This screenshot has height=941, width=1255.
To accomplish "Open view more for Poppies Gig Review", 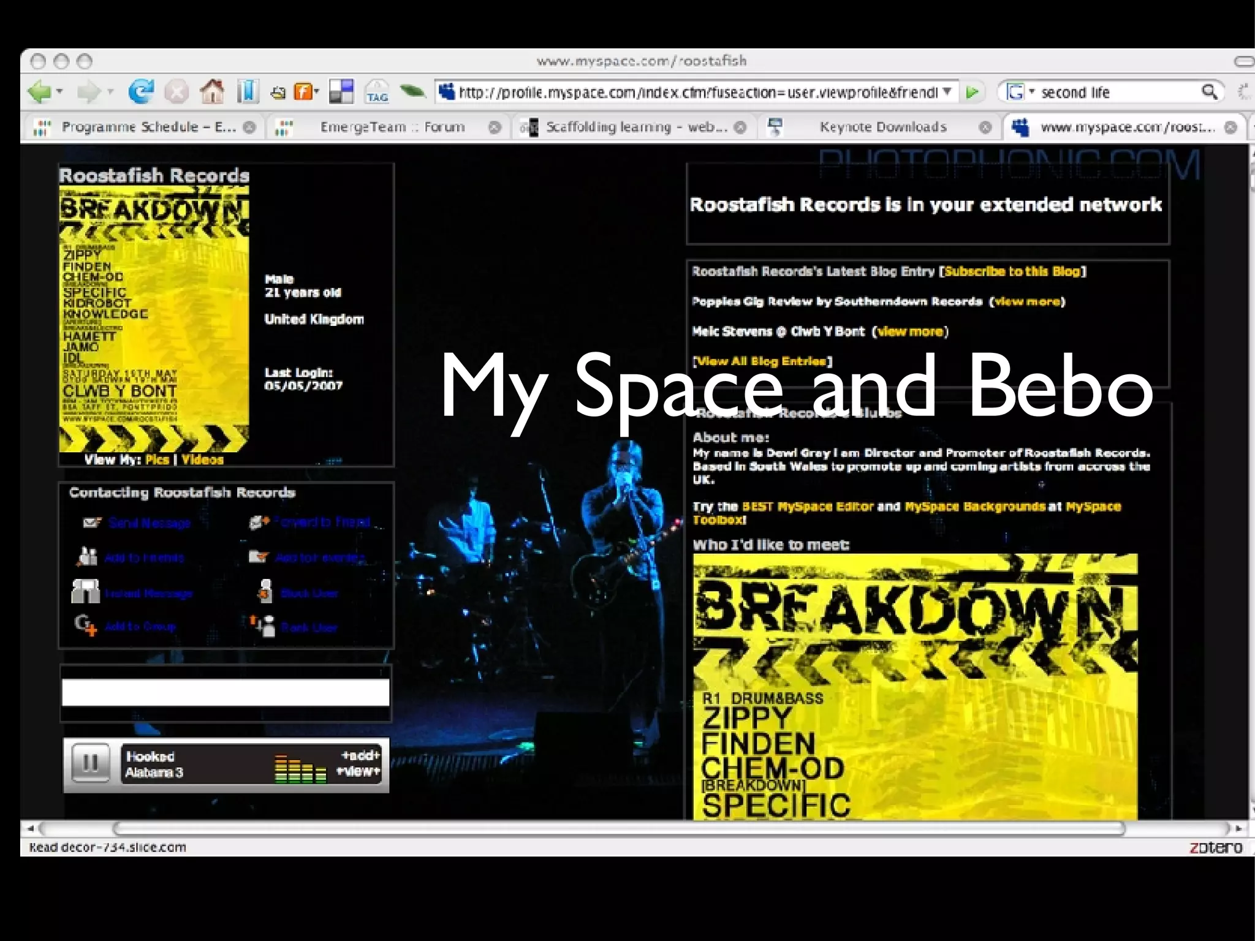I will [1027, 301].
